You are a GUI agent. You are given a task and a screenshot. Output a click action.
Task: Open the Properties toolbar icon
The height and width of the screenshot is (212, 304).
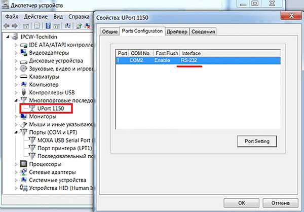tap(37, 26)
